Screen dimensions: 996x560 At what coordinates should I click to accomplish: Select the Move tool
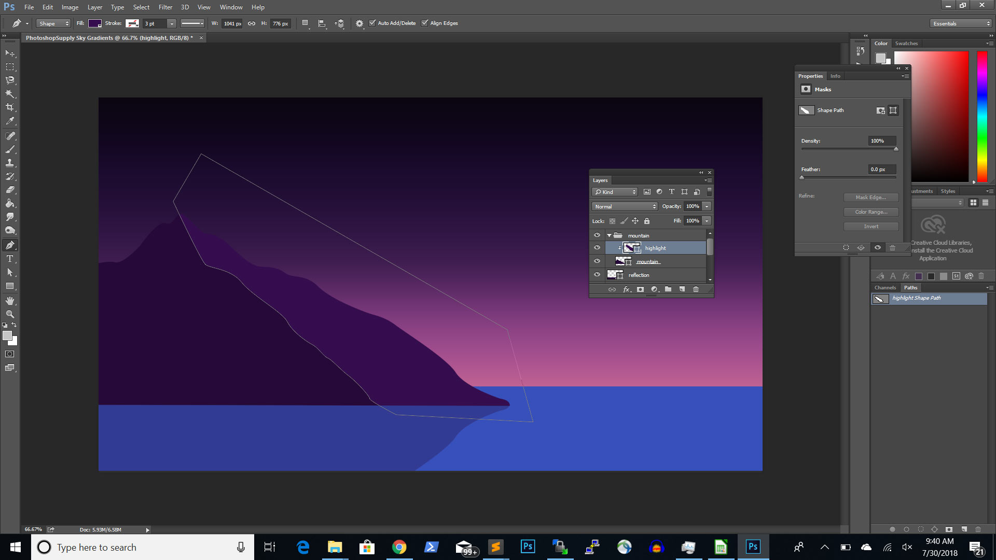point(9,53)
